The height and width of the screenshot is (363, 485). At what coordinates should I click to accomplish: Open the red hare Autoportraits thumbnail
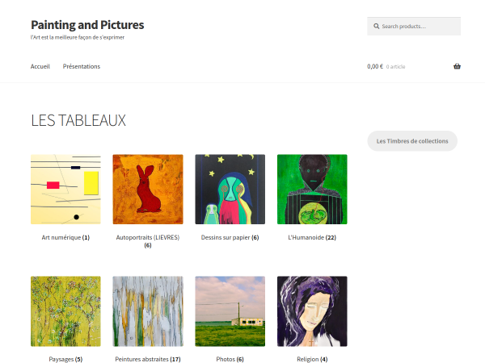148,190
